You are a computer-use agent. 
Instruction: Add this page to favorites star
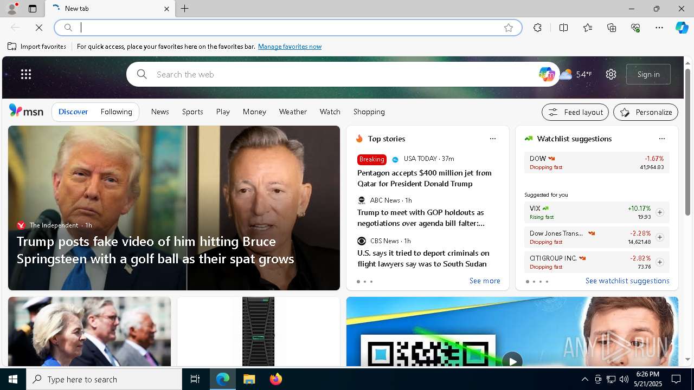(x=509, y=28)
